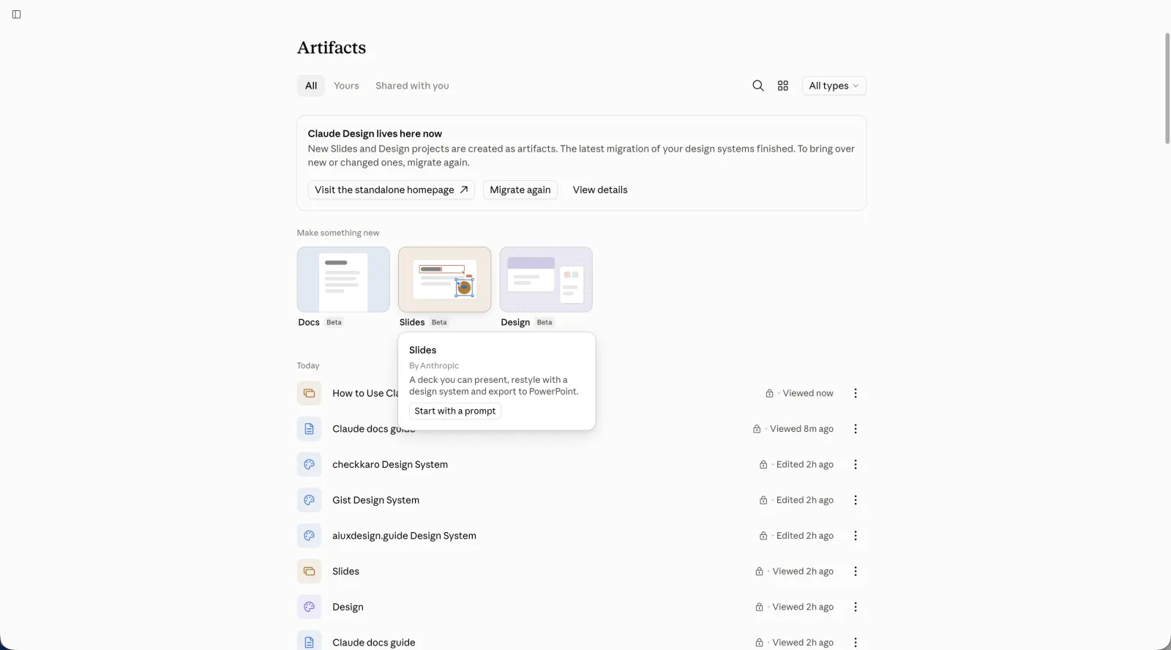The image size is (1171, 650).
Task: Open View details link
Action: [x=600, y=190]
